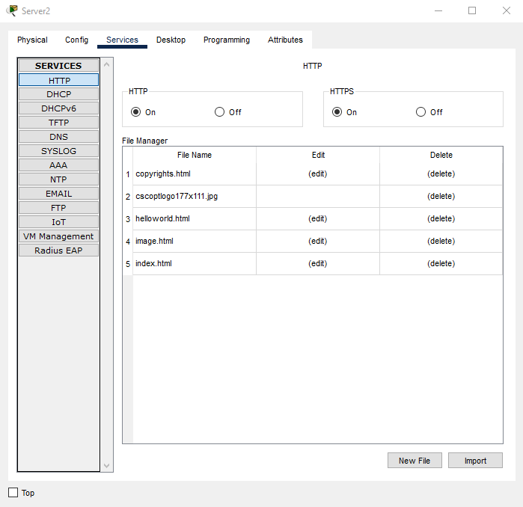Minimize the Server2 window

point(438,10)
